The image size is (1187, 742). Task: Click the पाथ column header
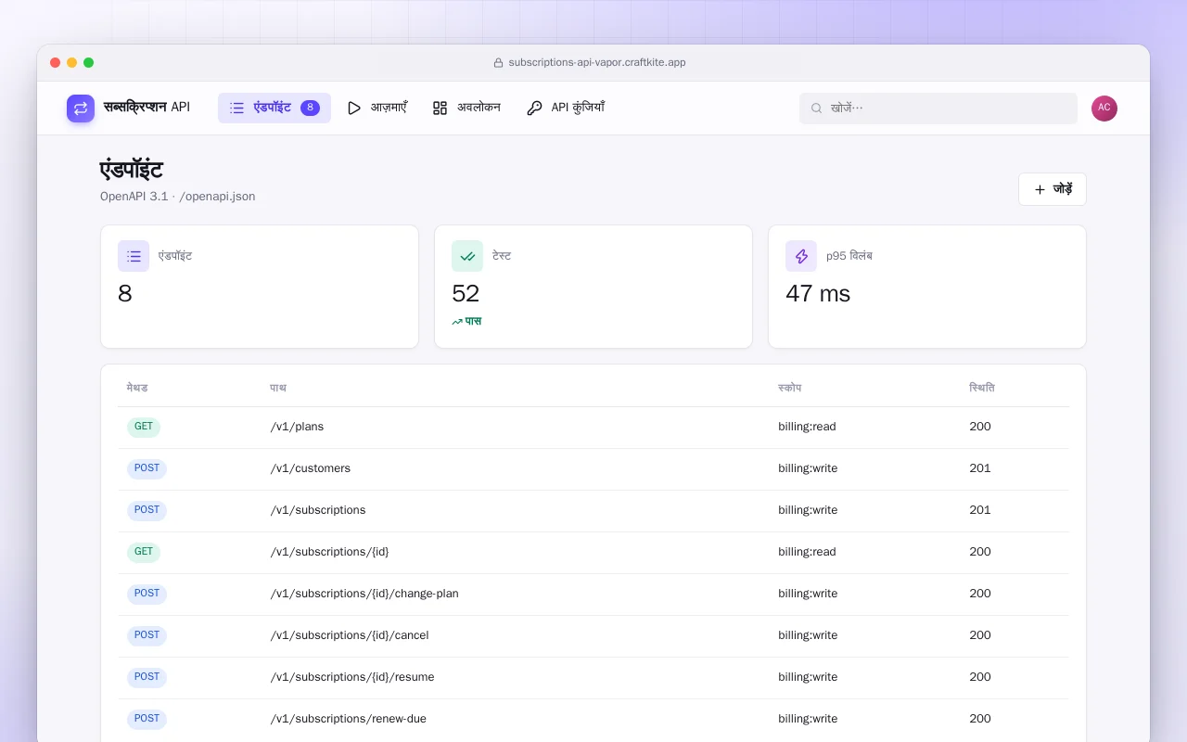click(x=278, y=388)
